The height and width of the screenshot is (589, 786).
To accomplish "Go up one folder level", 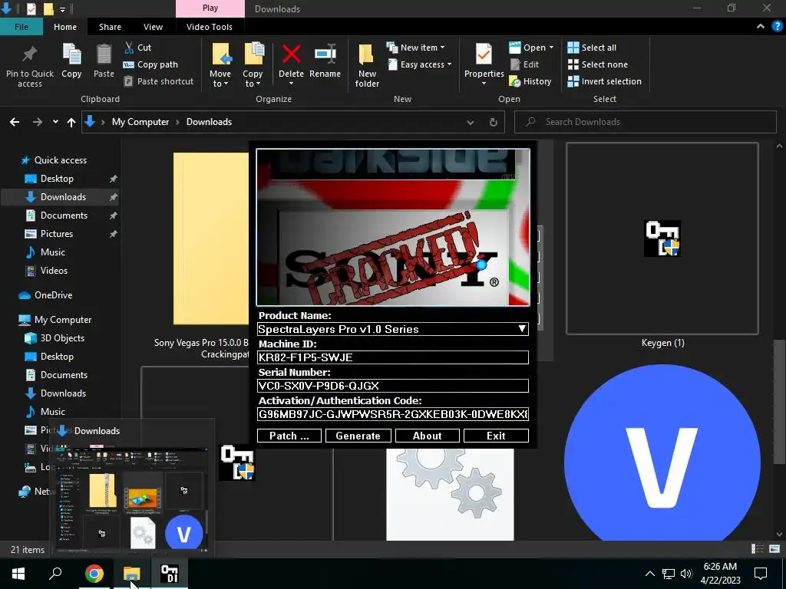I will click(71, 122).
